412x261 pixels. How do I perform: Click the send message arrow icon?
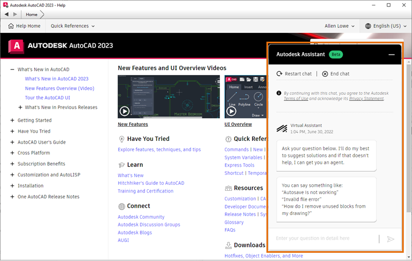click(x=391, y=239)
